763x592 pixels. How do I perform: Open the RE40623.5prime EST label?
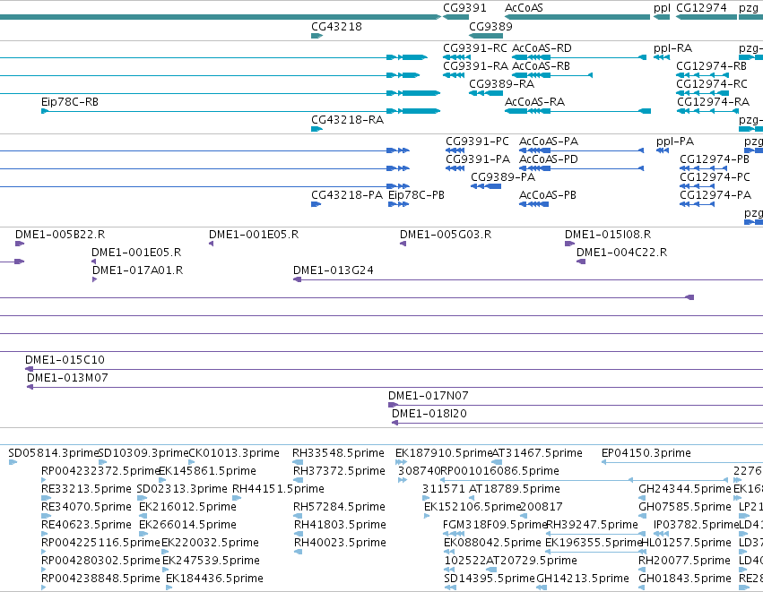[86, 526]
